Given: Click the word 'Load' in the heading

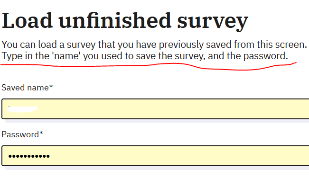Looking at the screenshot, I should (27, 21).
